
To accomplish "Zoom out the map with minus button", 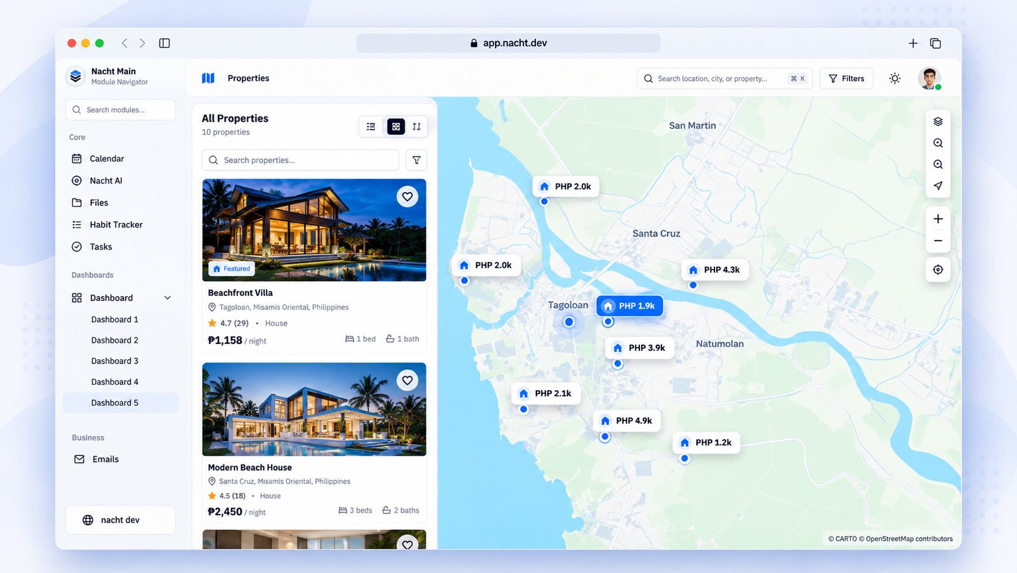I will [938, 241].
